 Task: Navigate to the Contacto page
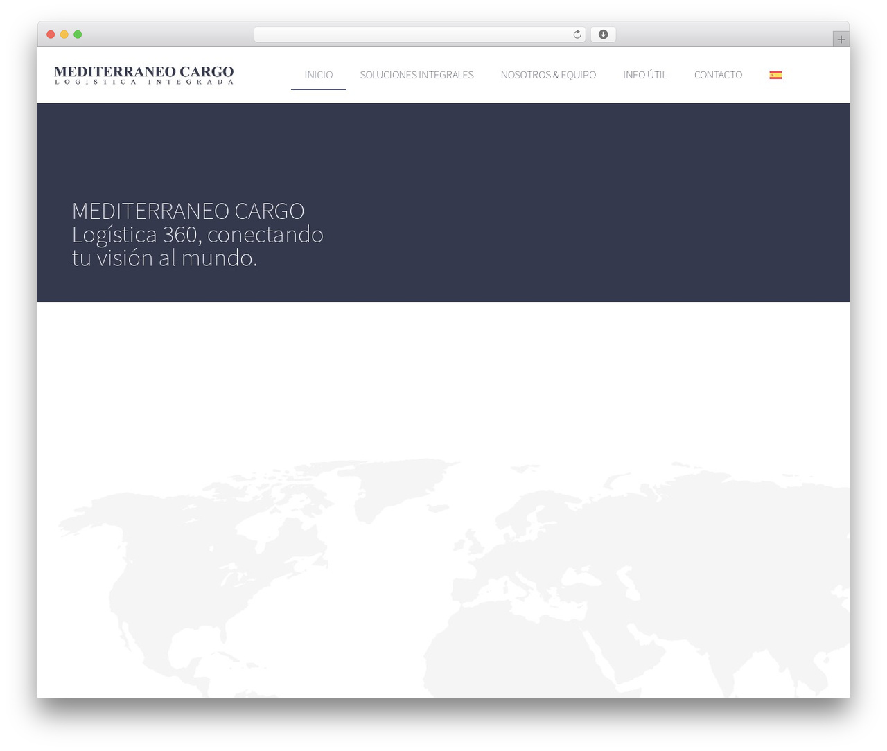[x=718, y=75]
